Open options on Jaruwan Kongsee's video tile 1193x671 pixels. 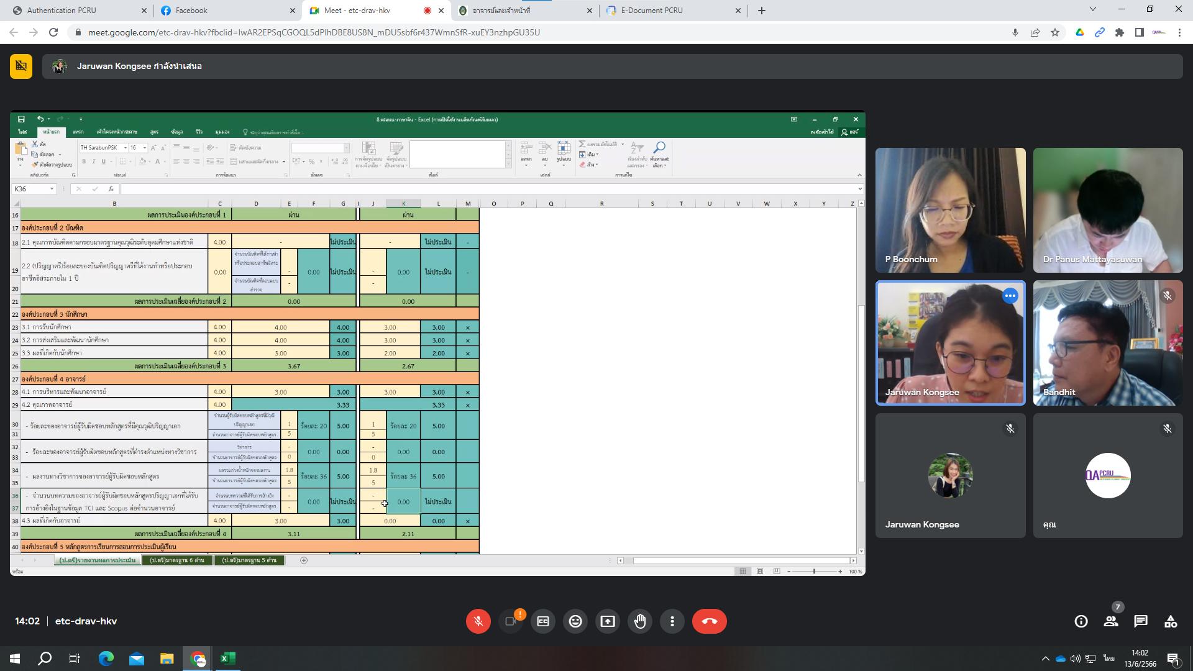point(1010,296)
